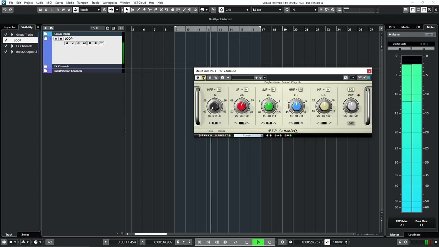The image size is (439, 247).
Task: Click the red LF gain knob
Action: (241, 106)
